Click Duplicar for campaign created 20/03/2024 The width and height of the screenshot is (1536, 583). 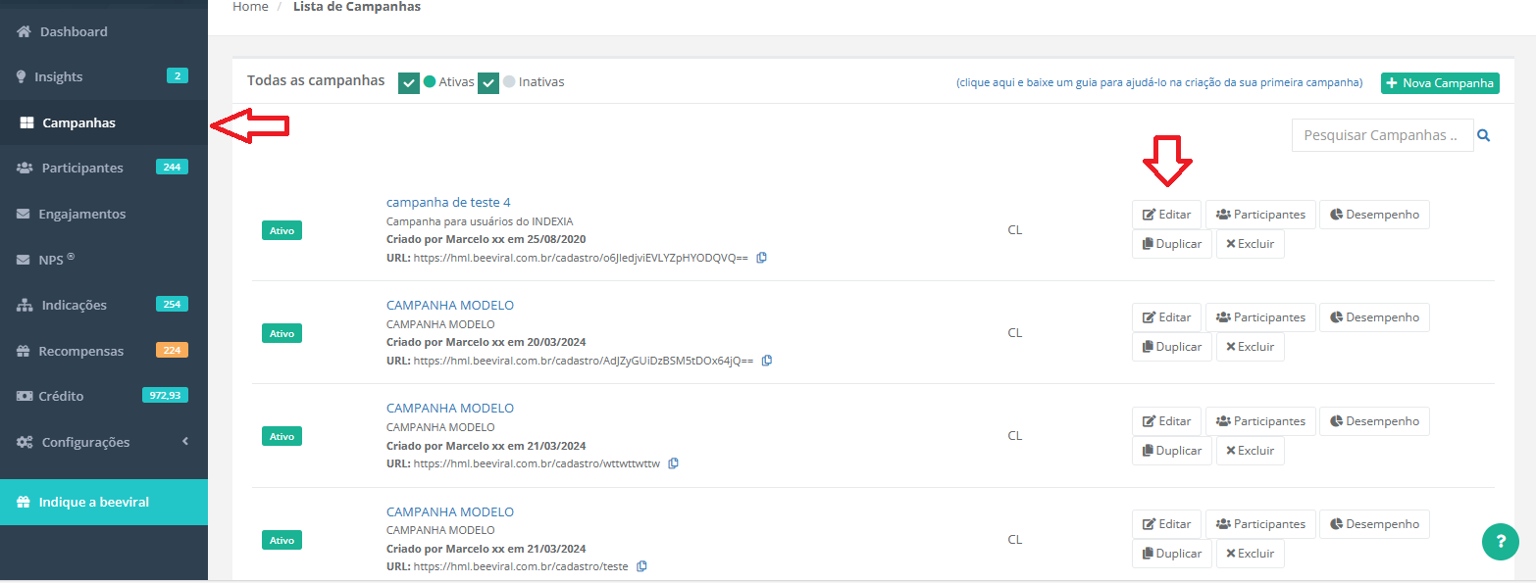tap(1172, 347)
